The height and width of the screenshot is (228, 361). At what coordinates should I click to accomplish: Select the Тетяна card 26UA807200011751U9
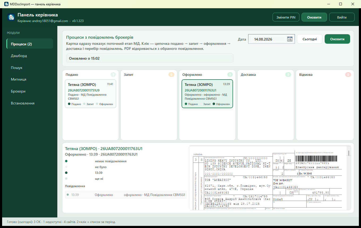91,94
